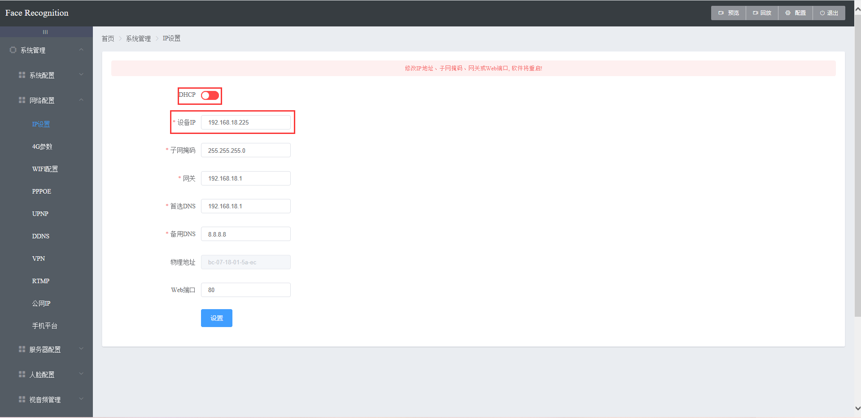This screenshot has height=418, width=861.
Task: Click the grid icon next to 系统配置
Action: click(x=22, y=75)
